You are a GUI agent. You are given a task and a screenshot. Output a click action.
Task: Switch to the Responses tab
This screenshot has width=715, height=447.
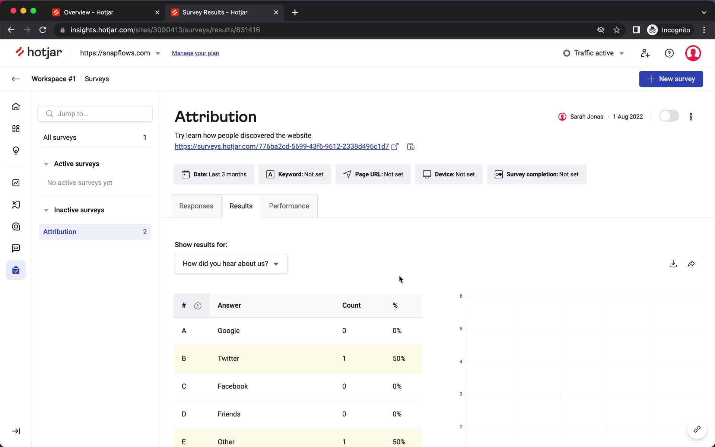[x=196, y=206]
